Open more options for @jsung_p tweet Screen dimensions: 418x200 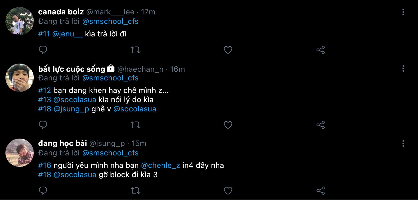403,143
